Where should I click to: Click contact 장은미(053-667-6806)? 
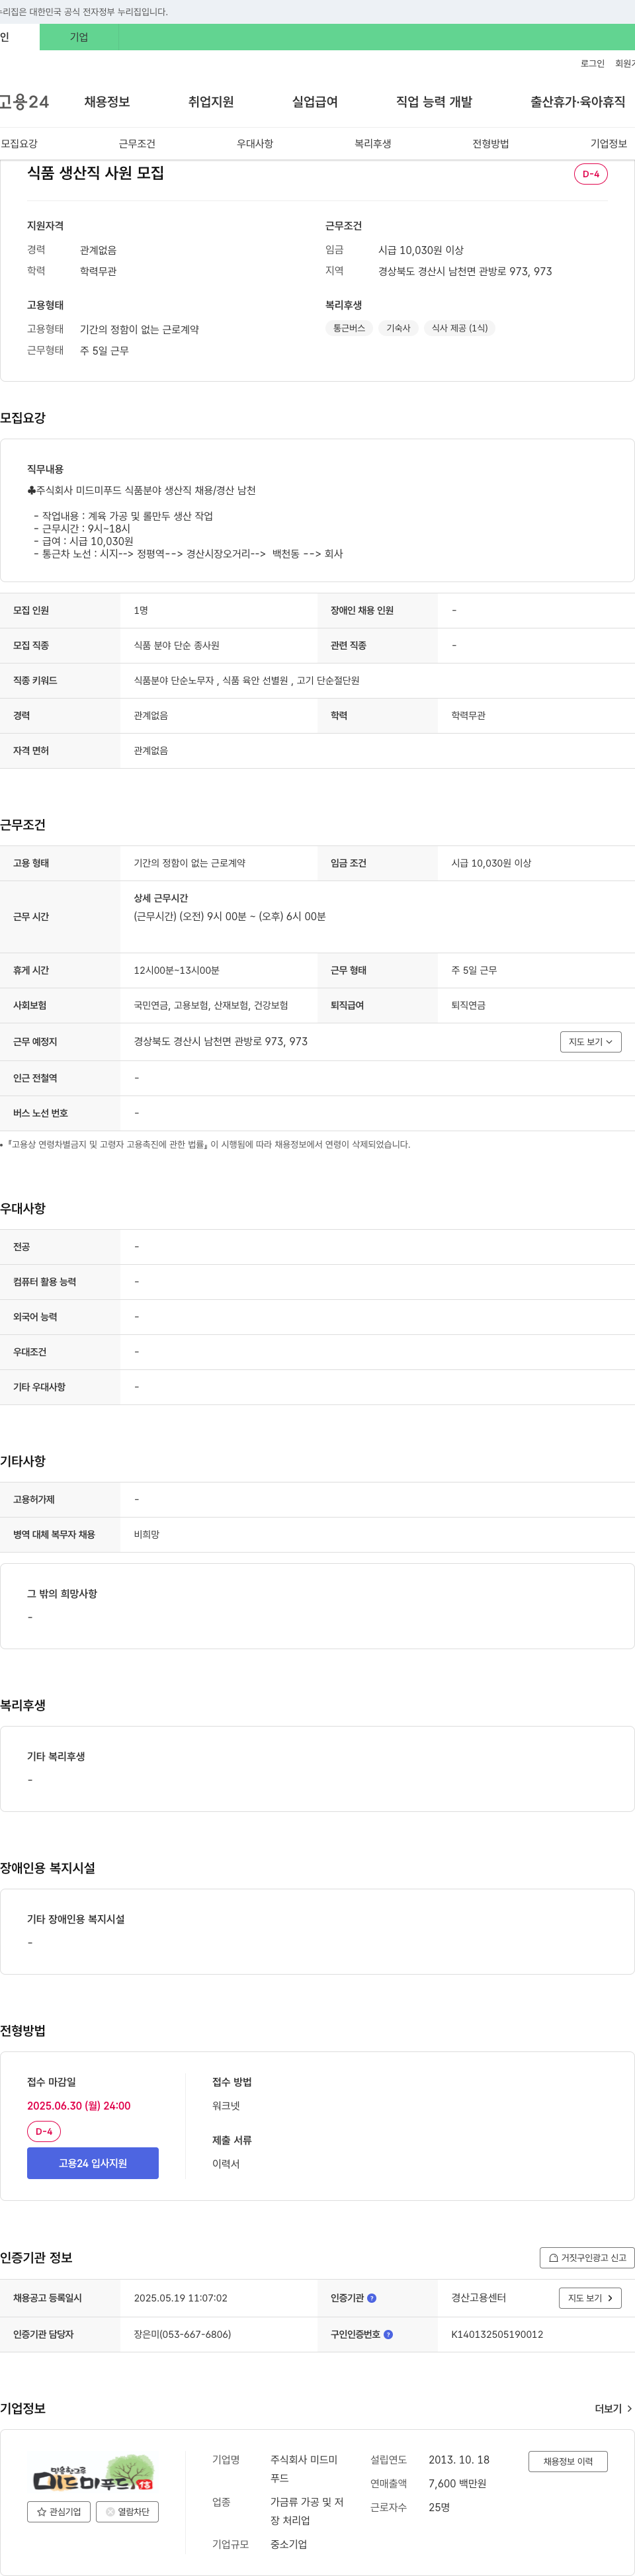[x=182, y=2334]
